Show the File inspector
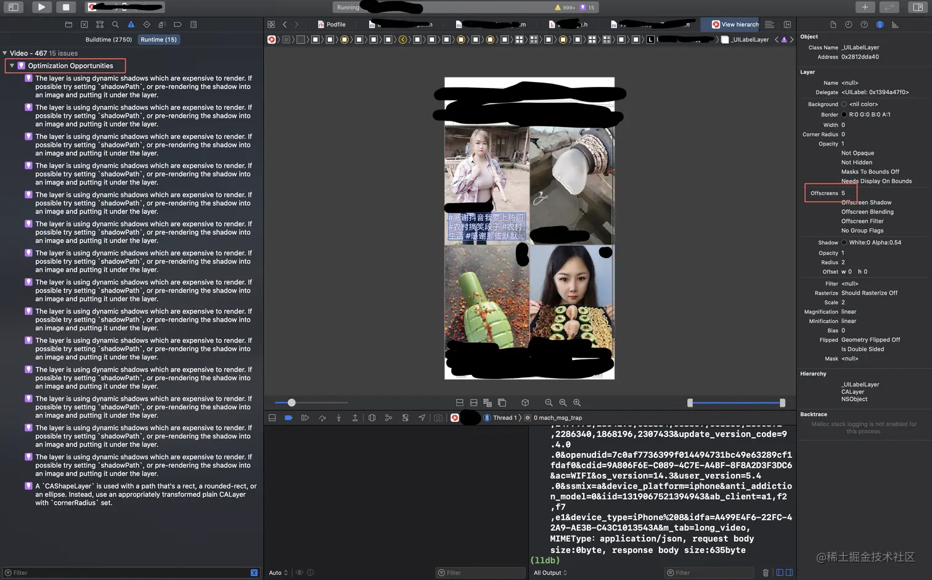Image resolution: width=932 pixels, height=580 pixels. click(x=833, y=25)
